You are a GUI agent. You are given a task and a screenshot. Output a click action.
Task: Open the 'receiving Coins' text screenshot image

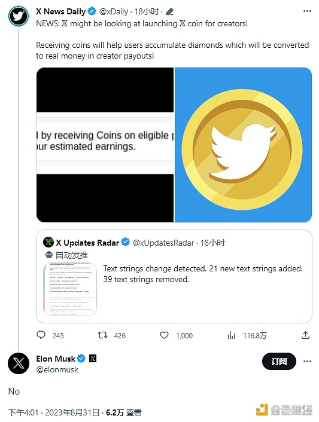105,145
